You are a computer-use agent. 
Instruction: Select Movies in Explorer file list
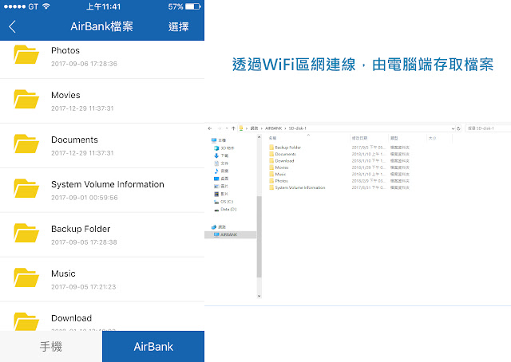pyautogui.click(x=279, y=167)
